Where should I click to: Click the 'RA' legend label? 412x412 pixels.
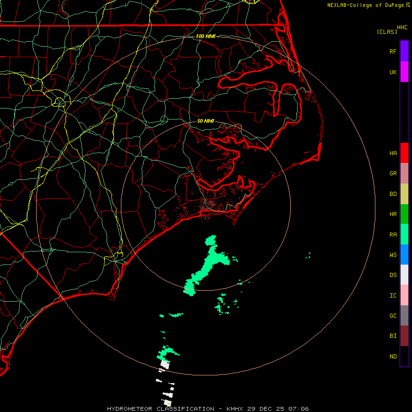[x=393, y=235]
